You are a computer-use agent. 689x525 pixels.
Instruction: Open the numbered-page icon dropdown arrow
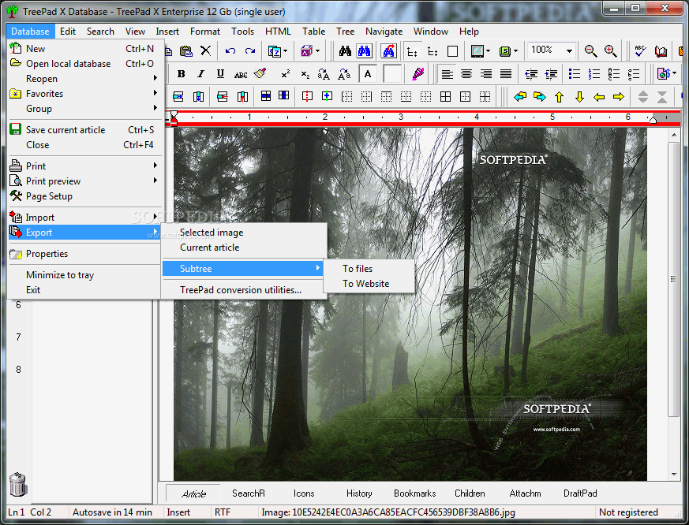286,51
